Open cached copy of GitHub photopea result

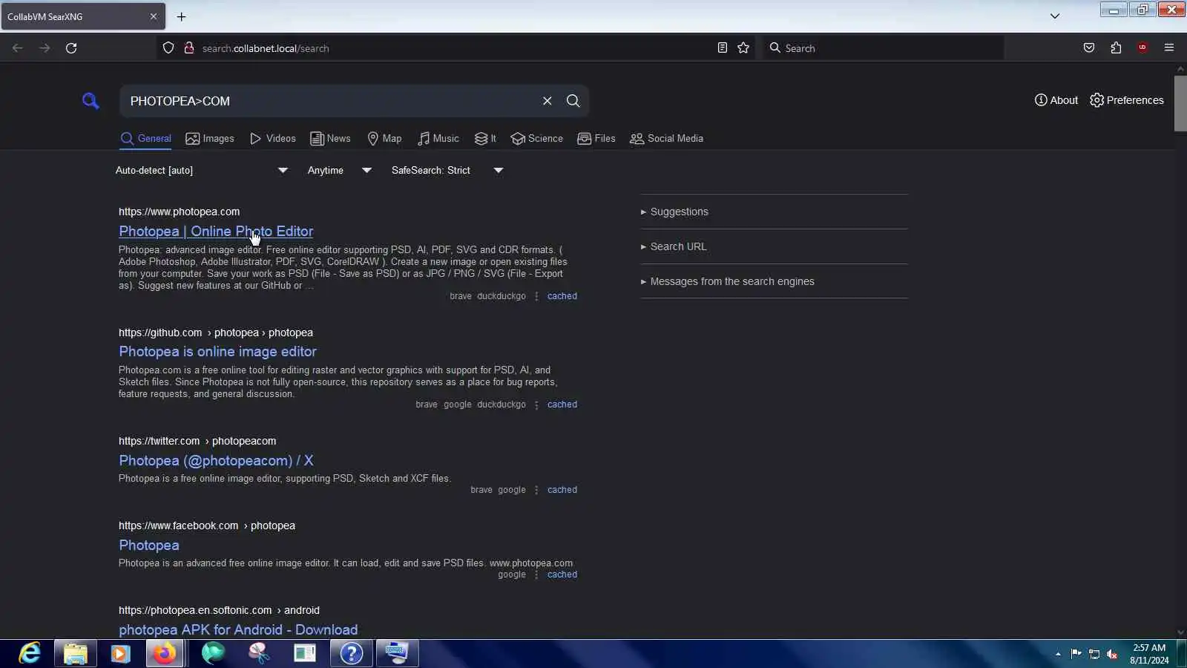[562, 405]
